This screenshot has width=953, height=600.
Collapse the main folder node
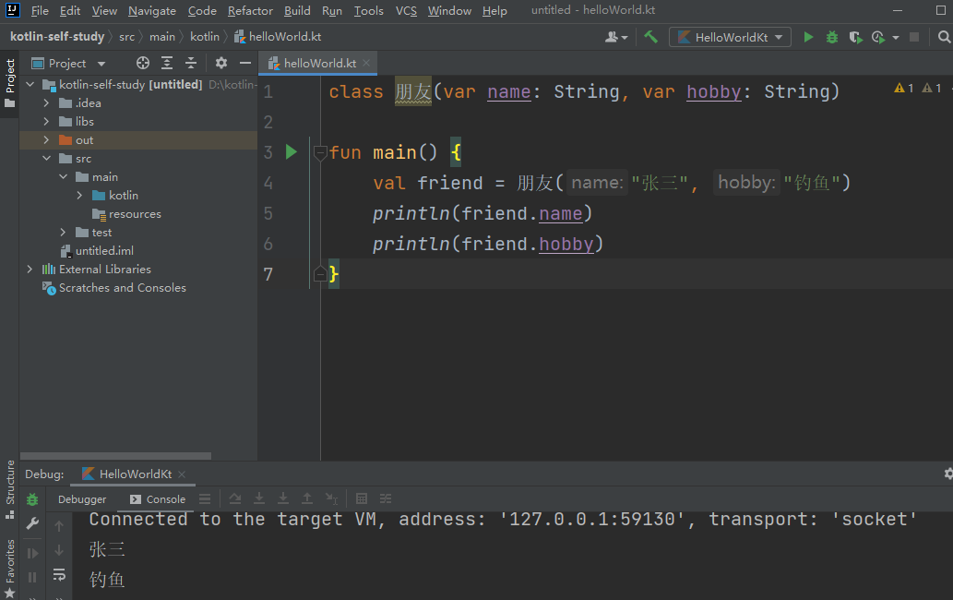click(64, 177)
